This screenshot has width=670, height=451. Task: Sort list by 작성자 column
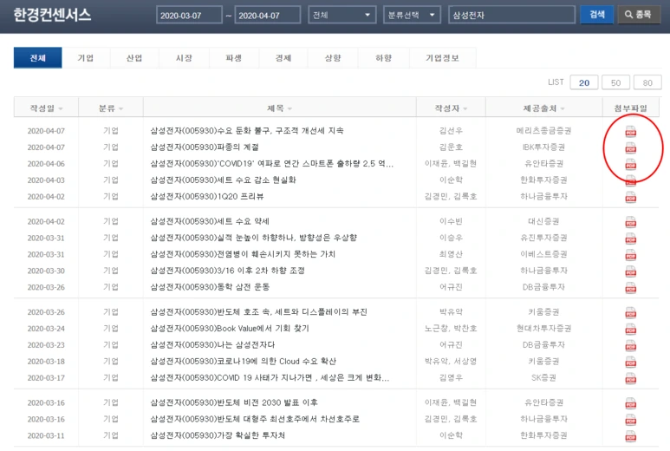click(x=451, y=108)
